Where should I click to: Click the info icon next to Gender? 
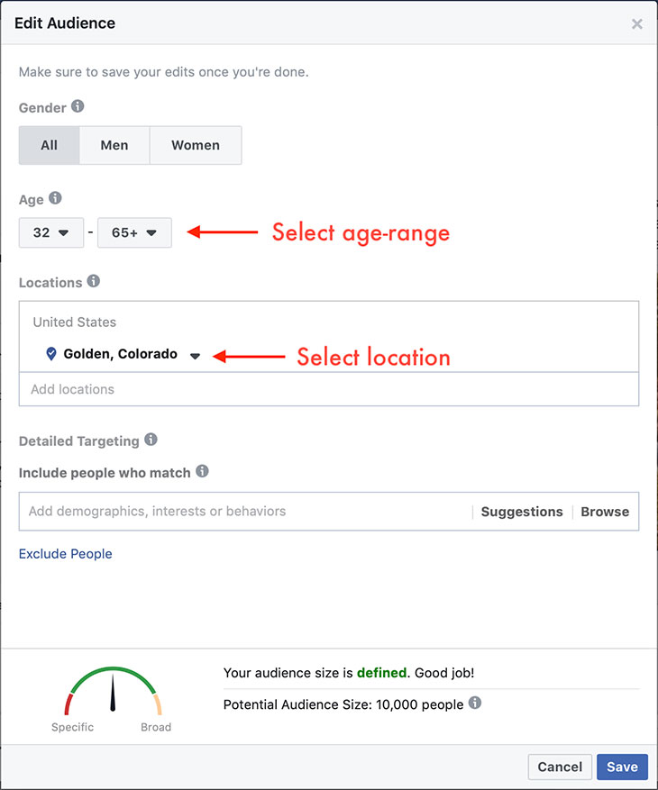[78, 106]
